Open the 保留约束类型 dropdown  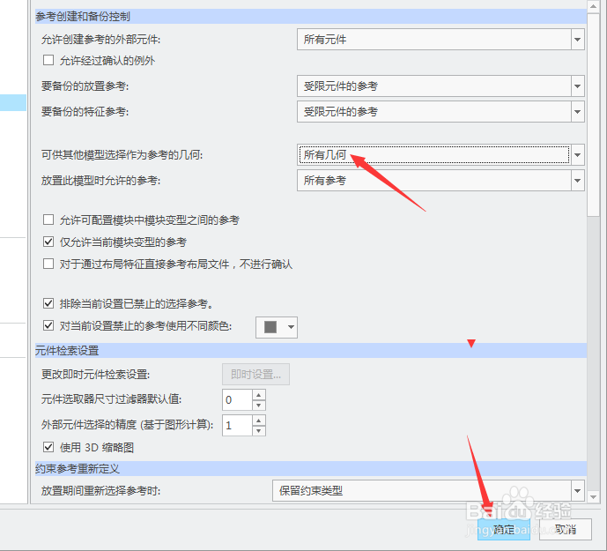pyautogui.click(x=428, y=490)
